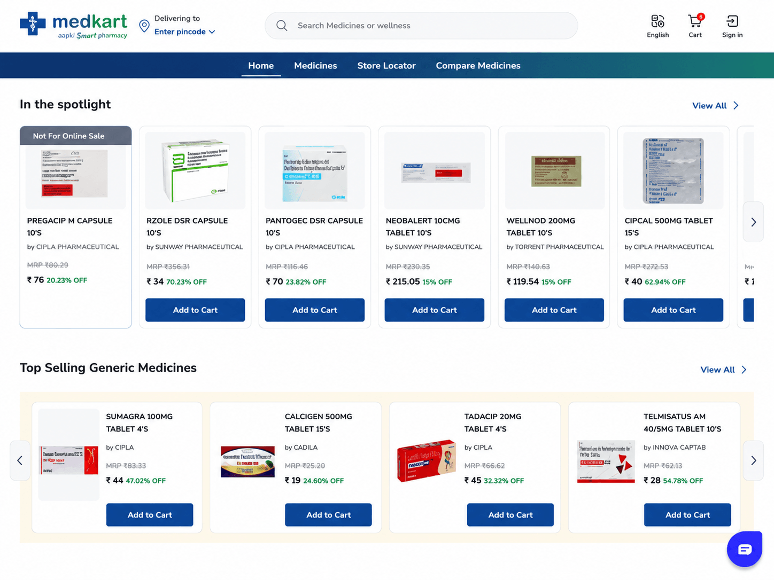Click 'by CADILA' manufacturer text
774x580 pixels.
point(301,448)
